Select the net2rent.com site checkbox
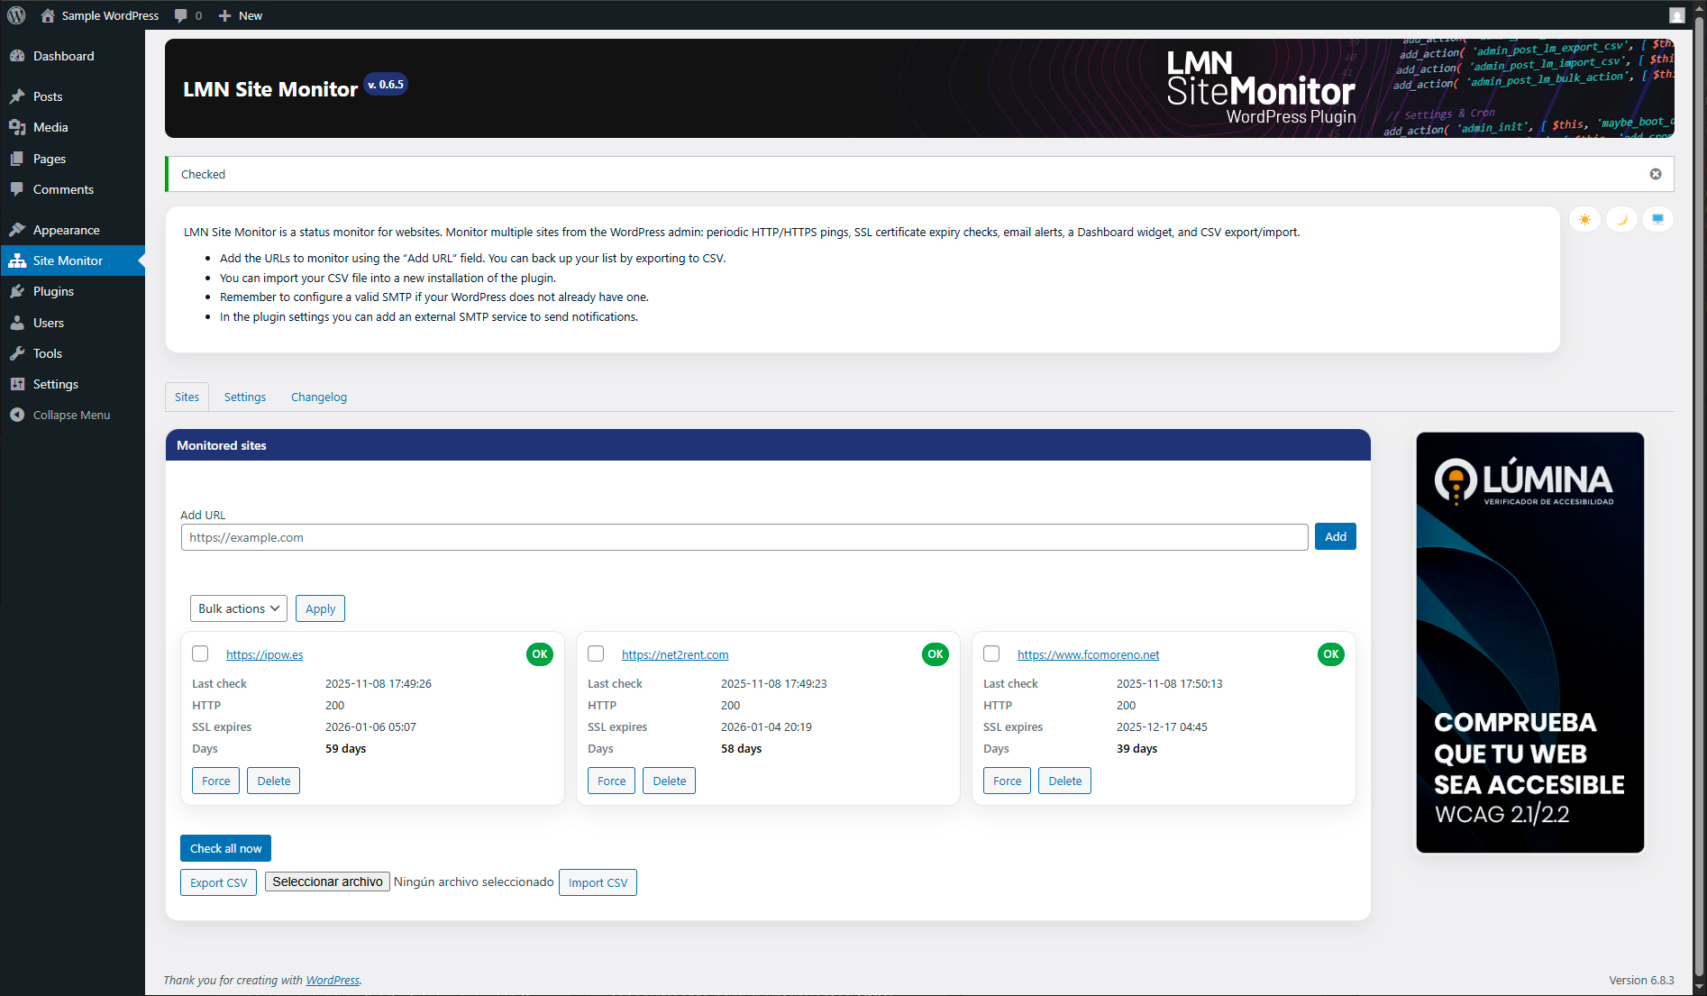Image resolution: width=1707 pixels, height=996 pixels. pyautogui.click(x=596, y=653)
